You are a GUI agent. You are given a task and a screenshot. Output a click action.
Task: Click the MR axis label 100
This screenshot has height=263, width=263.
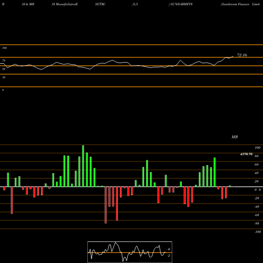tap(258, 148)
